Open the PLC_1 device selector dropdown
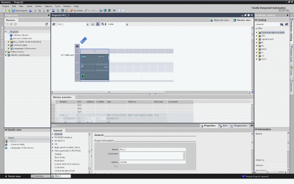Viewport: 294px width, 184px height. (x=87, y=25)
